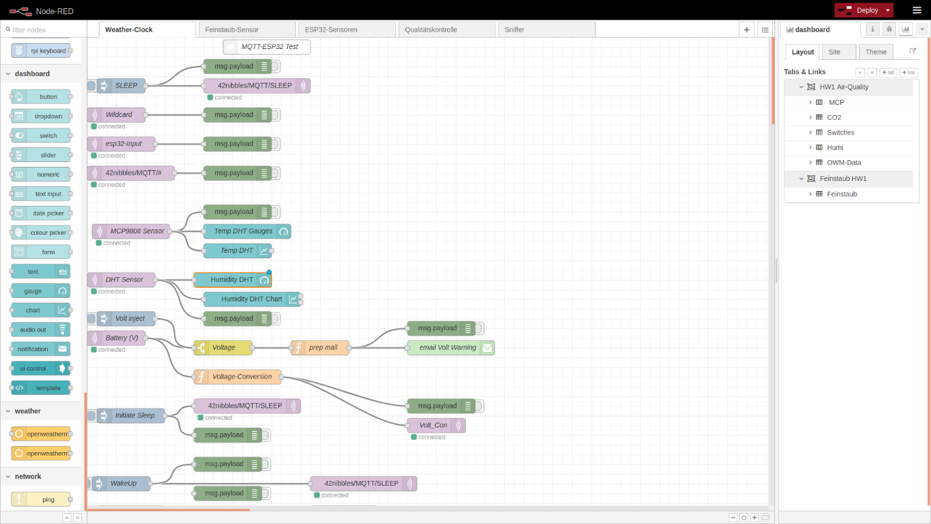
Task: Click the add tab button in Tabs & Links
Action: (888, 73)
